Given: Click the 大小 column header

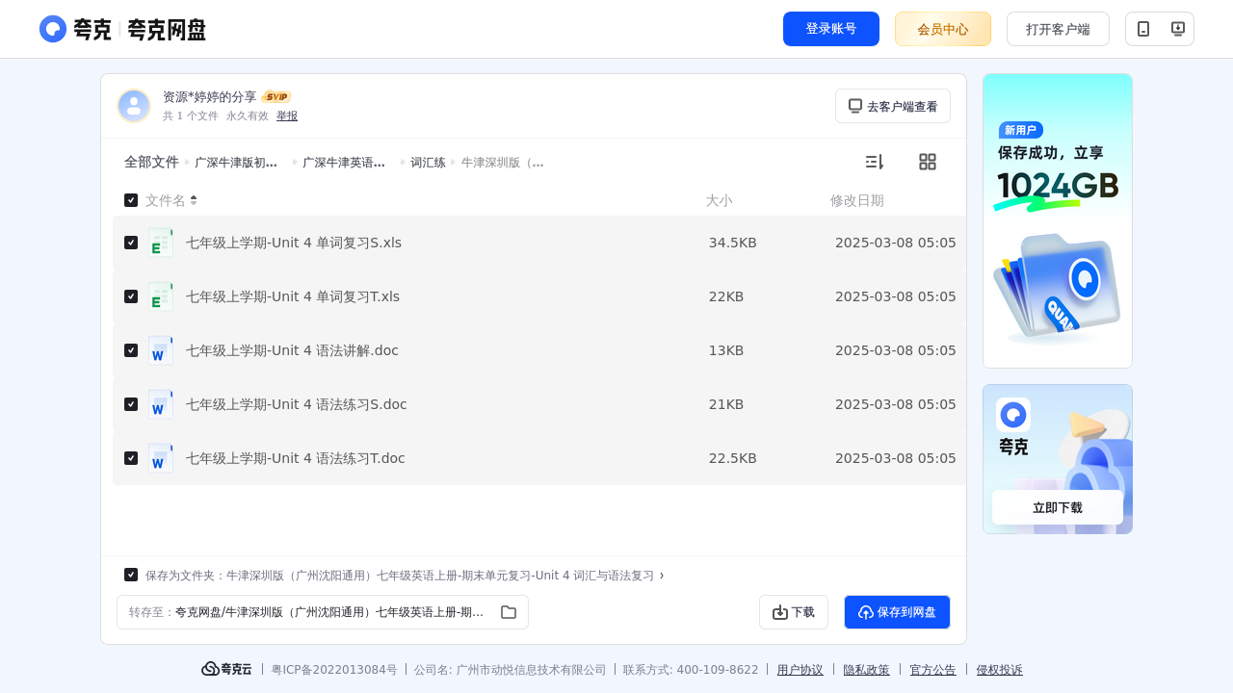Looking at the screenshot, I should coord(719,200).
